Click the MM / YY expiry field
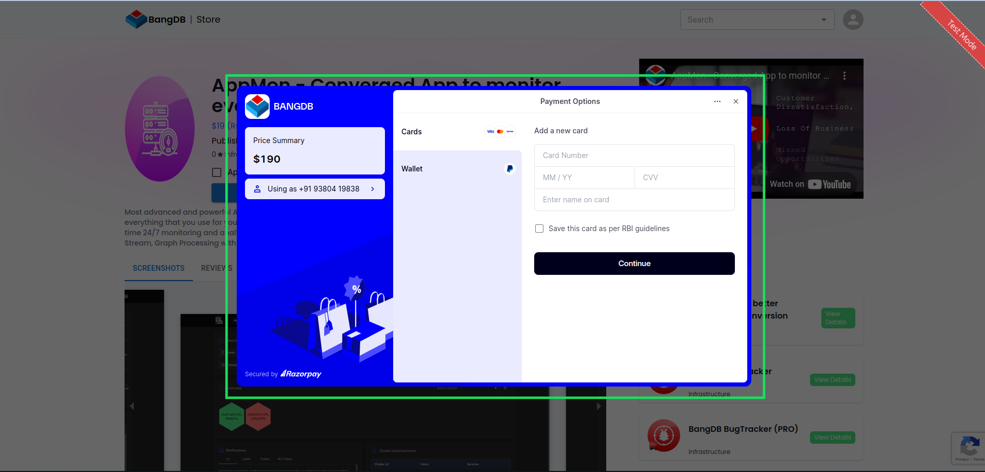Screen dimensions: 985x472 [x=585, y=178]
